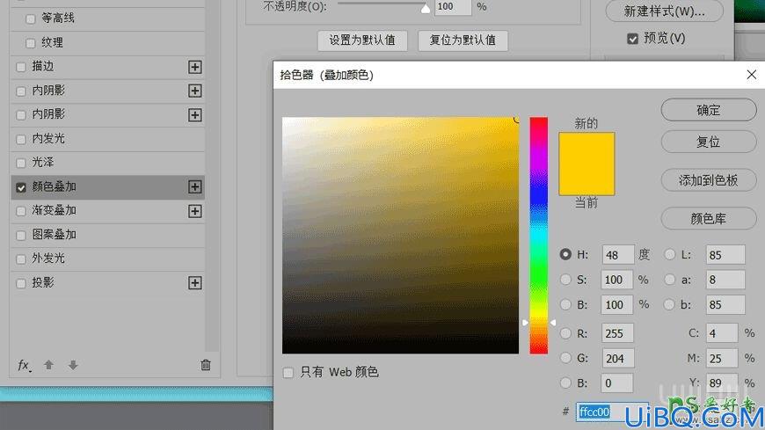Enable the 渐变叠加 checkbox
This screenshot has width=765, height=430.
point(21,211)
